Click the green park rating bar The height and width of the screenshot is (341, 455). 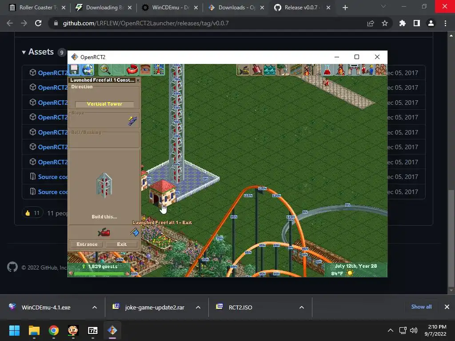99,274
